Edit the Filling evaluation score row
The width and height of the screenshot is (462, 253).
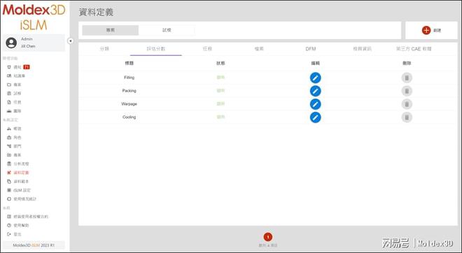click(315, 78)
